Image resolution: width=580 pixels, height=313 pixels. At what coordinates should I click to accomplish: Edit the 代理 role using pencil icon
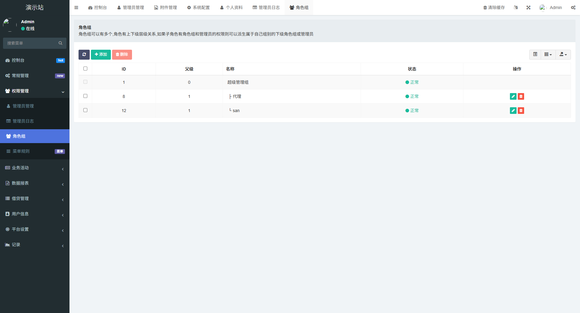pos(513,96)
